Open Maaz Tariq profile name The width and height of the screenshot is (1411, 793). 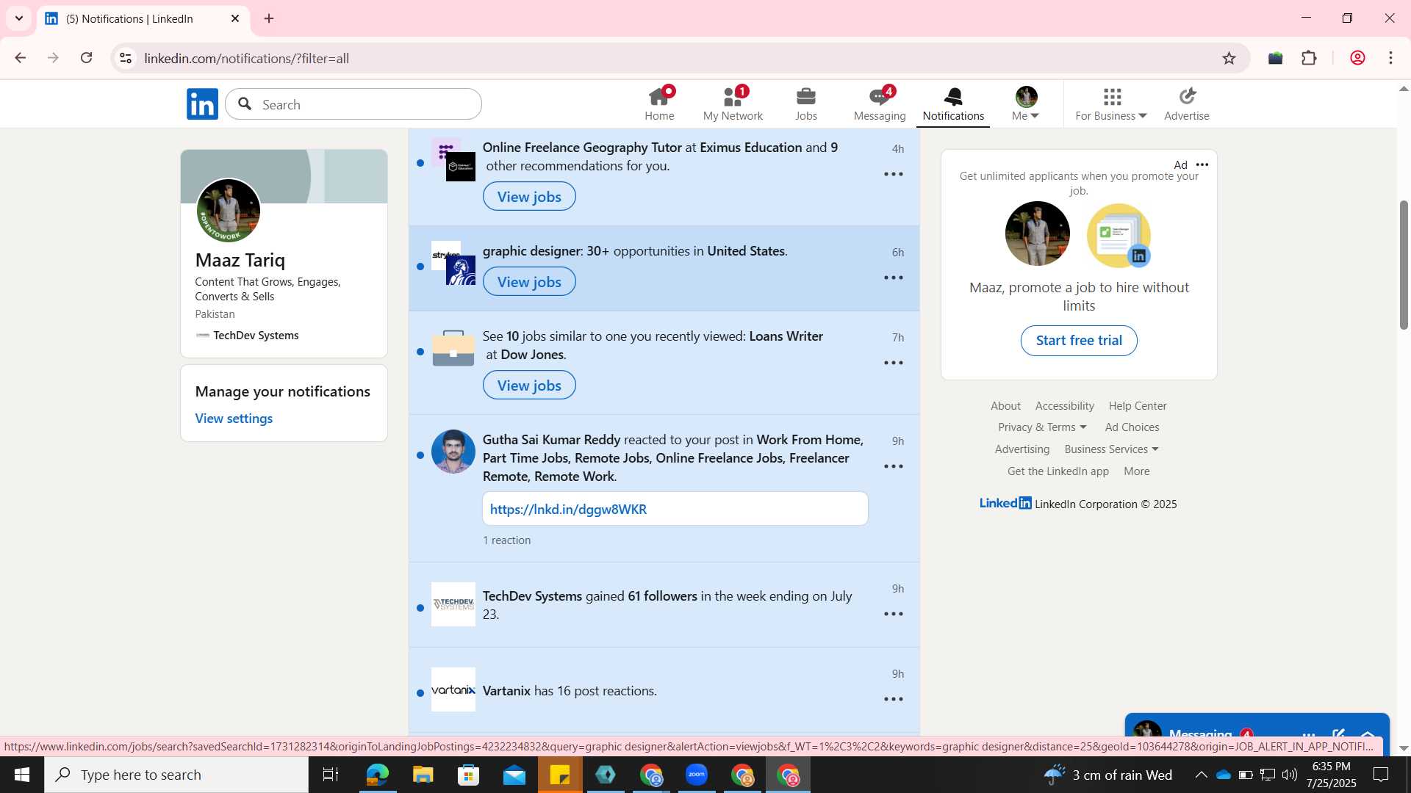point(240,260)
